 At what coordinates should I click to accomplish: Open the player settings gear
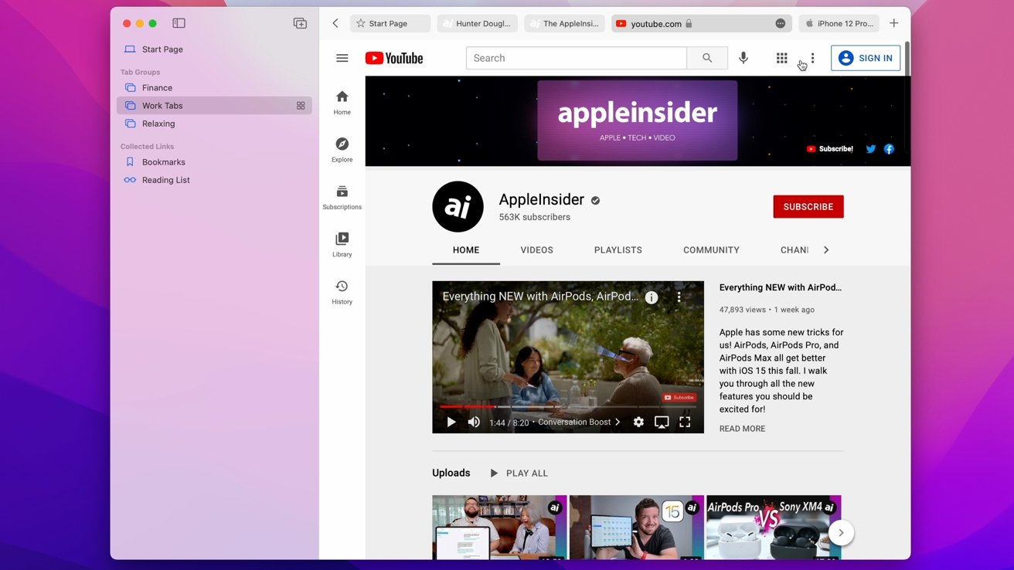[638, 422]
